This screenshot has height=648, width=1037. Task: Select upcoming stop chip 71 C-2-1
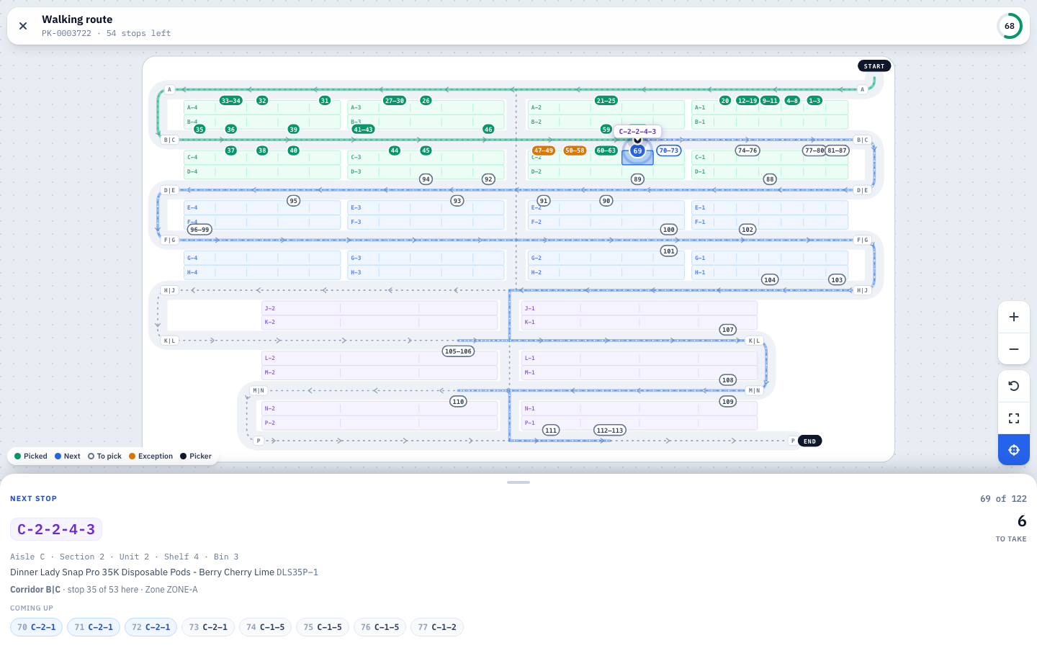[x=94, y=627]
